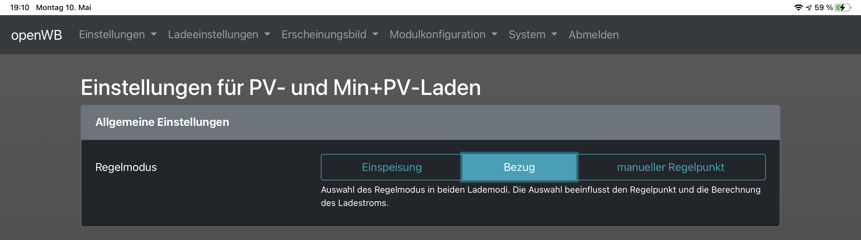
Task: Click the Allgemeine Einstellungen card header
Action: [x=430, y=122]
